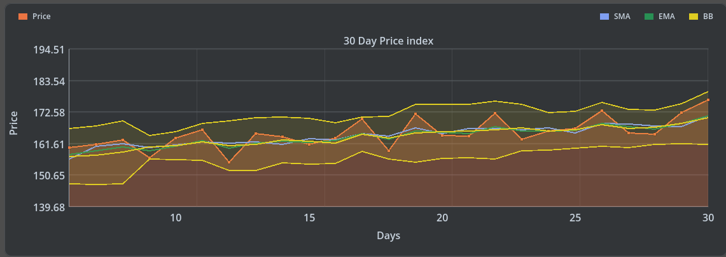Toggle the Price series legend label
Image resolution: width=726 pixels, height=257 pixels.
click(41, 17)
